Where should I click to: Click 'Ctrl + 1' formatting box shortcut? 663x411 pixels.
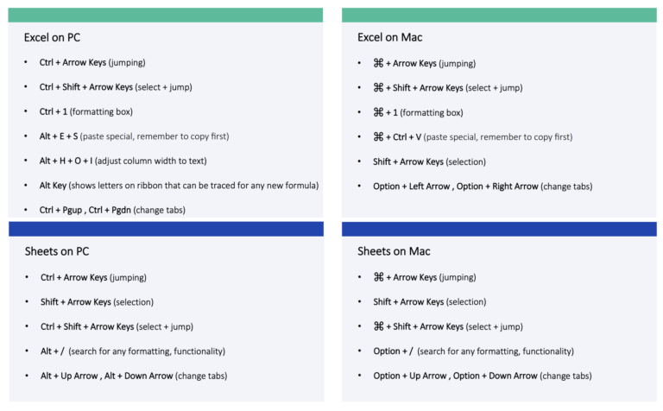[x=54, y=112]
